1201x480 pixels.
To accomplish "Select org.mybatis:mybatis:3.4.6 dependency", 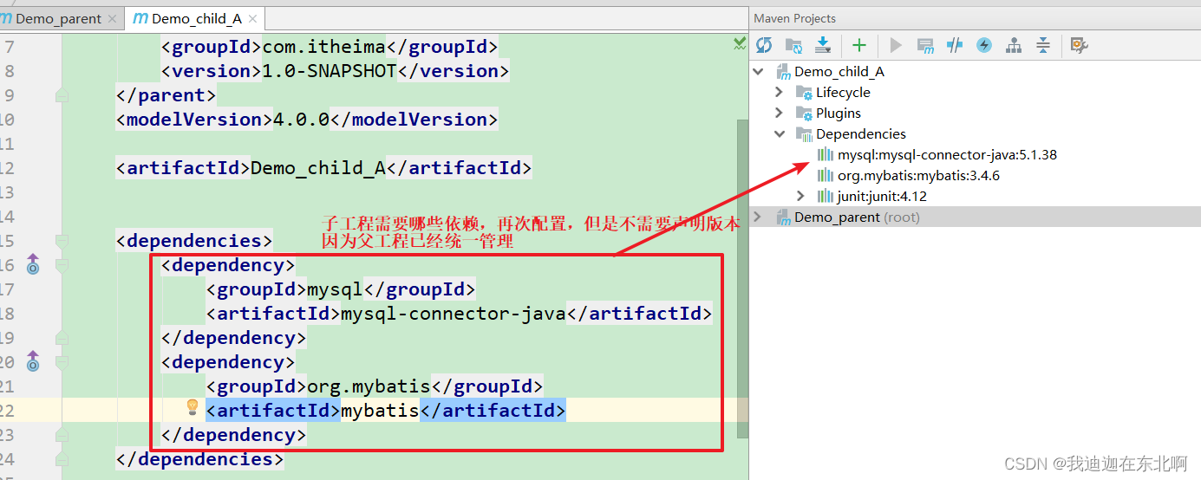I will 918,175.
